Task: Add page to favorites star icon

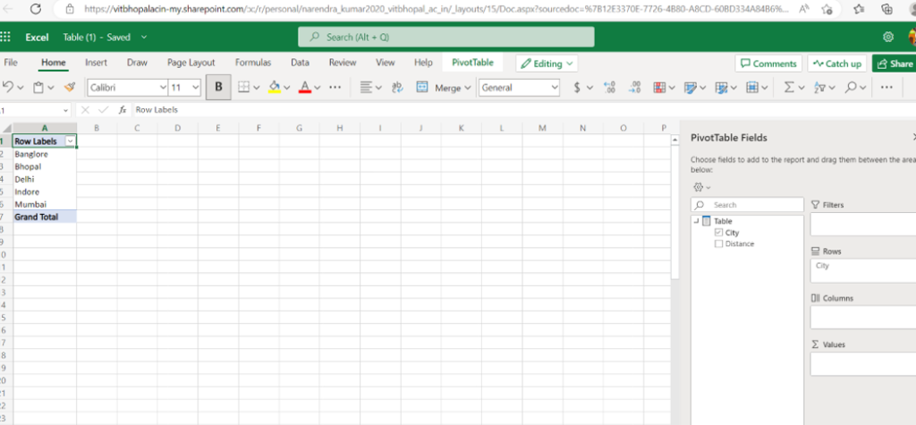Action: [x=827, y=9]
